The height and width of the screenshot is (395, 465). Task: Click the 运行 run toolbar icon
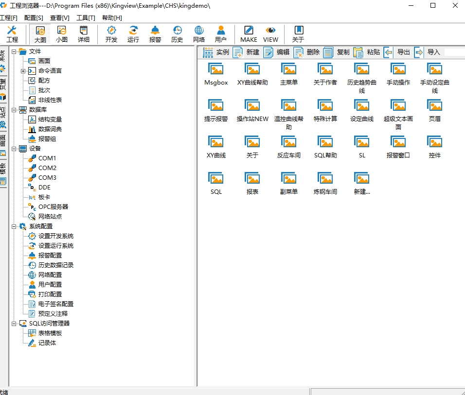[x=133, y=34]
